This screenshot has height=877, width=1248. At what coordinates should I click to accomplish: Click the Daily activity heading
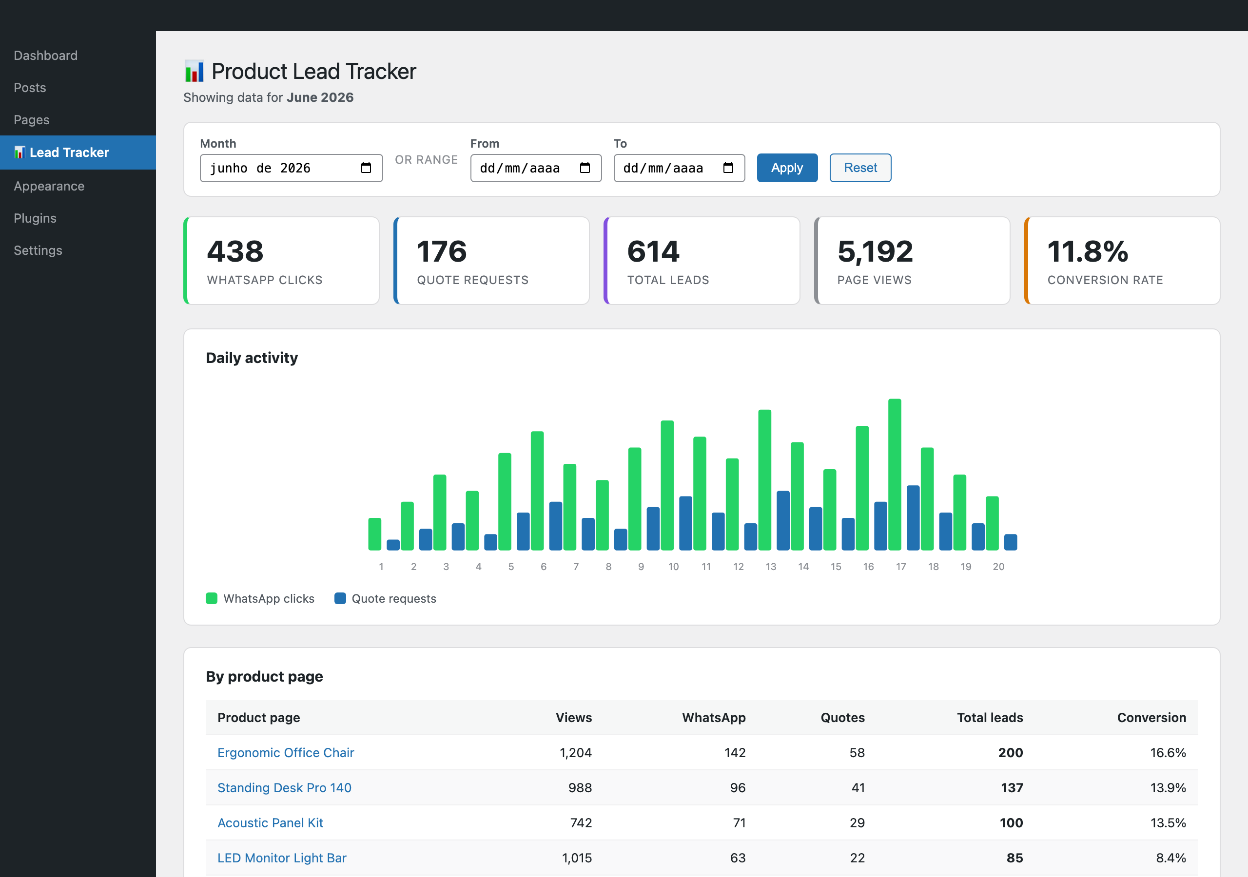point(252,358)
